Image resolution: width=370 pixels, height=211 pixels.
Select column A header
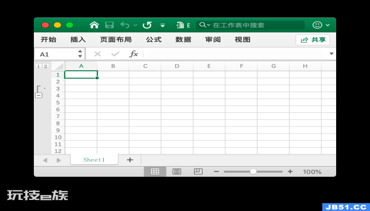tap(81, 66)
